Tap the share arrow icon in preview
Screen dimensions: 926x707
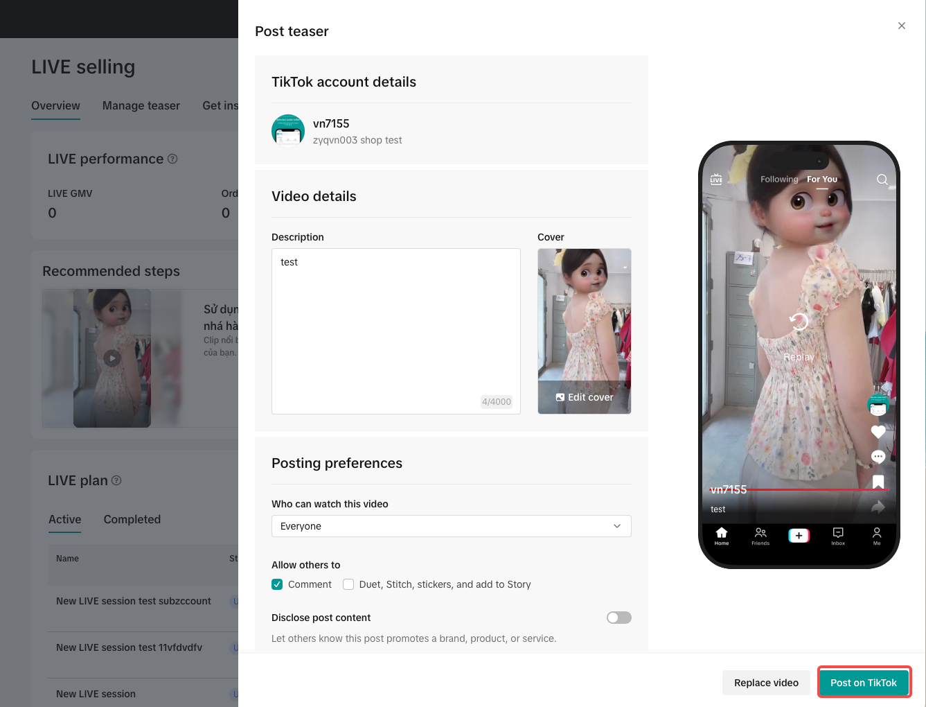pos(878,507)
